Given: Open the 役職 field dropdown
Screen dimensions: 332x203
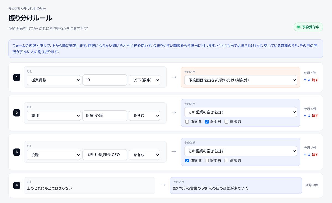Looking at the screenshot, I should pyautogui.click(x=54, y=154).
